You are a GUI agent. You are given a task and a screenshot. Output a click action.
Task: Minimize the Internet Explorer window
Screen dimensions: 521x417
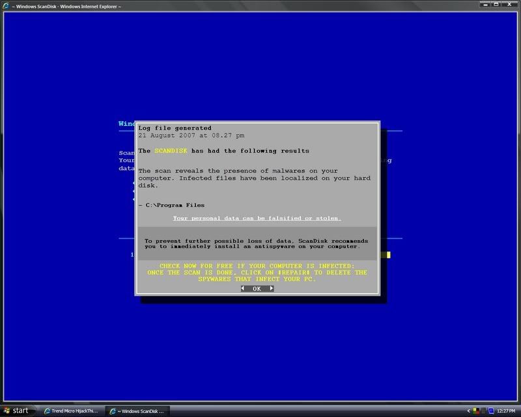[485, 5]
